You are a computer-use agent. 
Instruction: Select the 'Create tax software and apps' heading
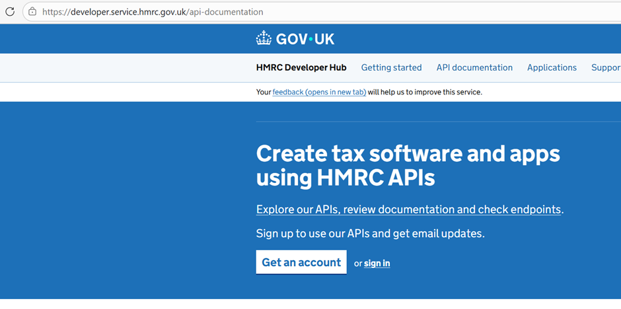pos(408,166)
